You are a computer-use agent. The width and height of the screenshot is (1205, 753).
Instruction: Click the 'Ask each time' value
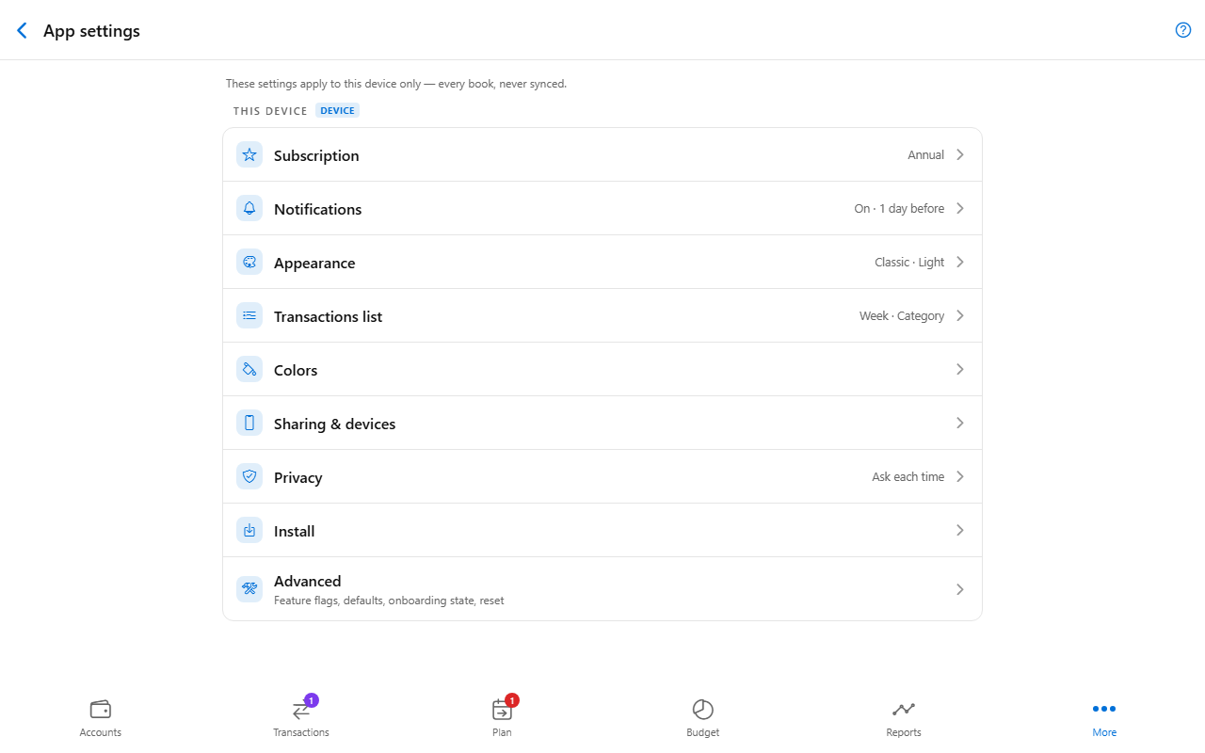tap(908, 477)
